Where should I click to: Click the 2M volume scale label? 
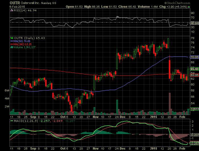7,106
